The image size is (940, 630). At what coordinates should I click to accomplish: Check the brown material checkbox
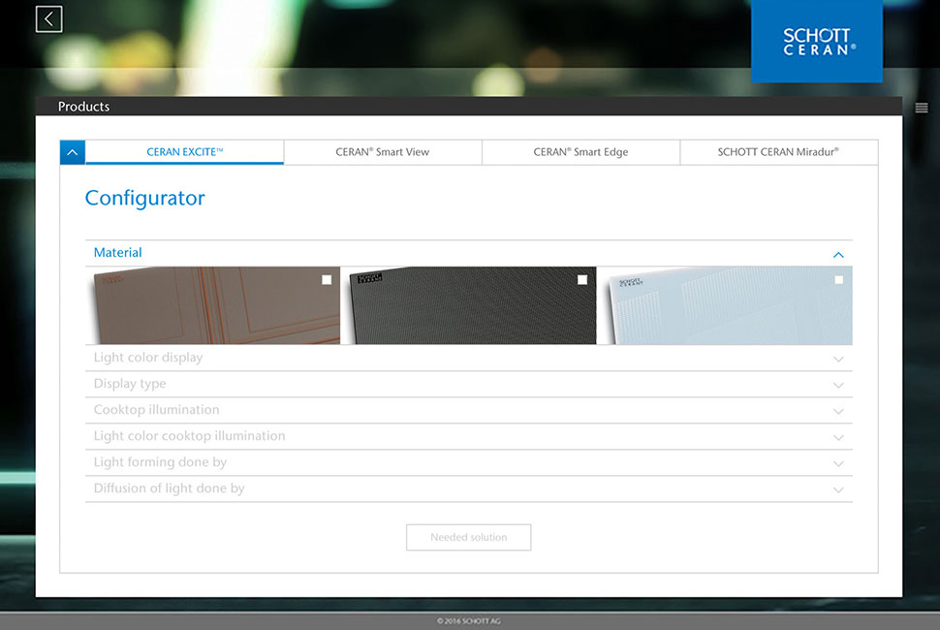pyautogui.click(x=327, y=280)
